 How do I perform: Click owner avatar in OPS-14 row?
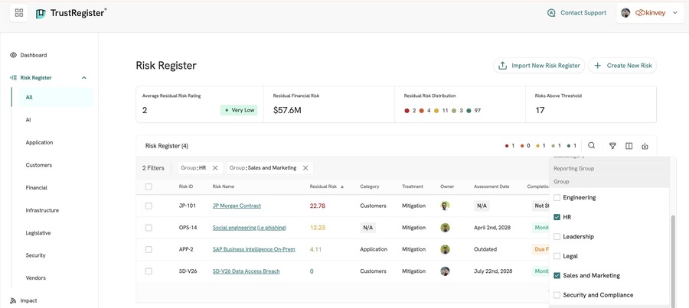point(445,228)
